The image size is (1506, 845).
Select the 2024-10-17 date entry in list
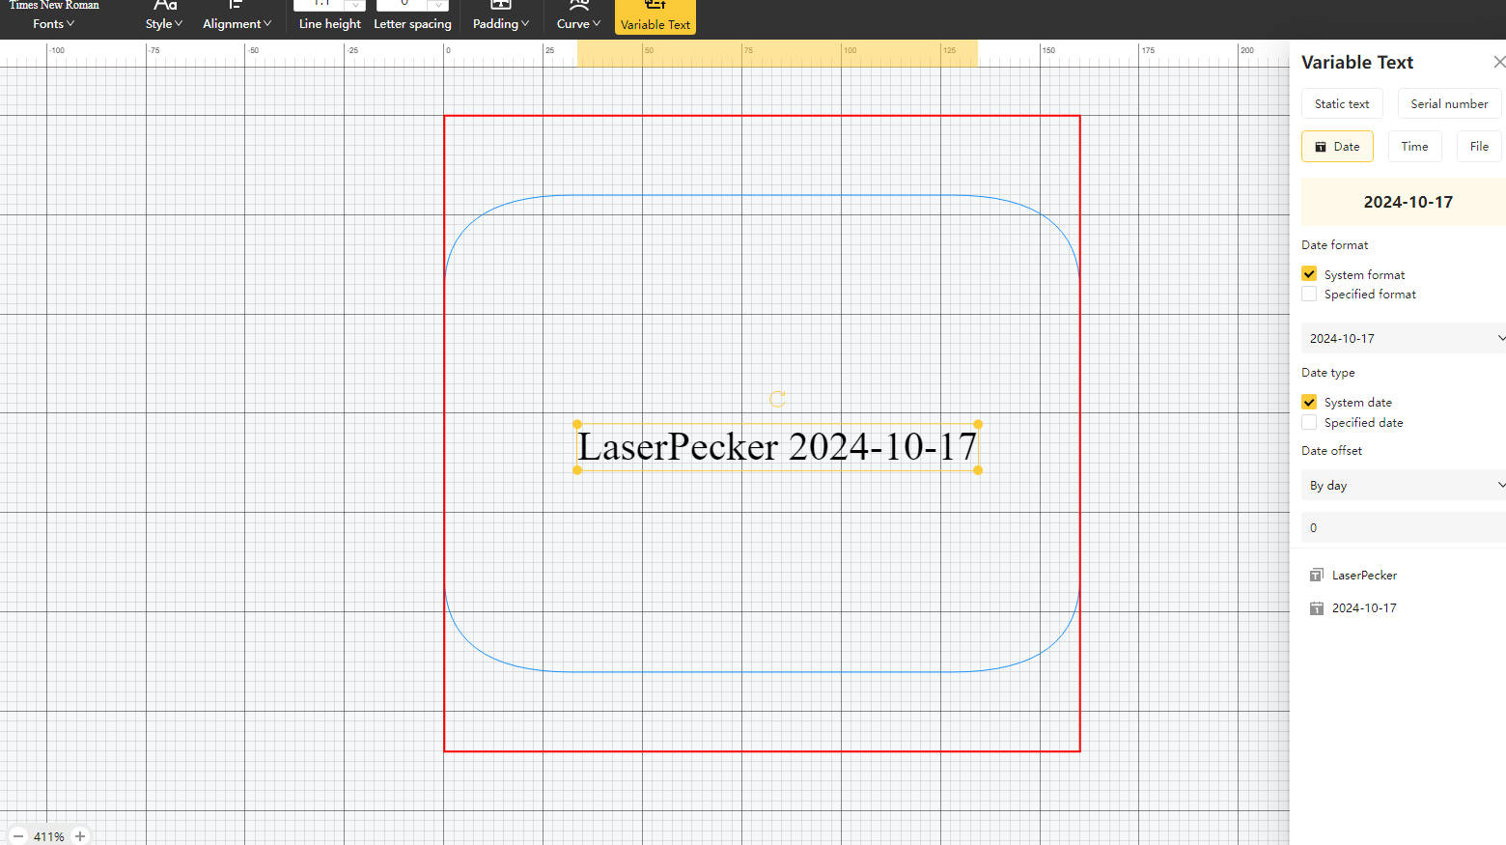coord(1364,607)
